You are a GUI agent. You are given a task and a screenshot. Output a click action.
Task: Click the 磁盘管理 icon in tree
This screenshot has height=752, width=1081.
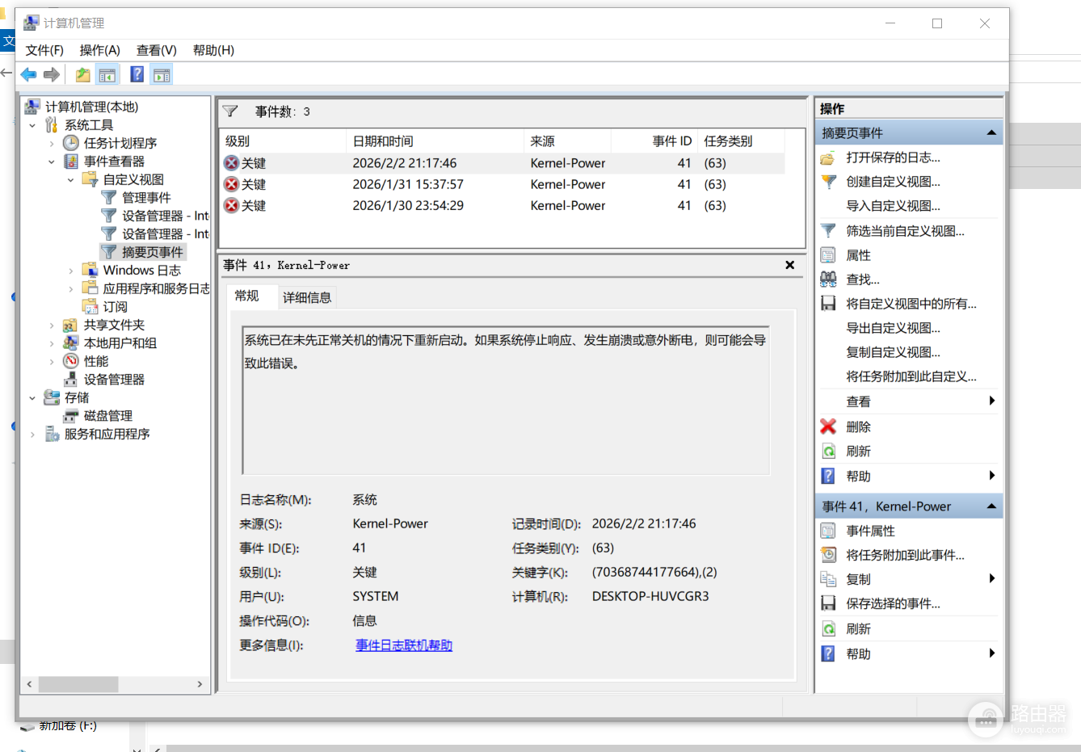click(x=71, y=416)
